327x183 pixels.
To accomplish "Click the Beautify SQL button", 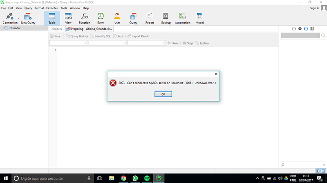I will (100, 36).
